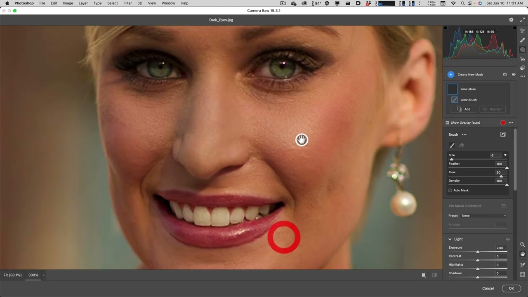Click the OK button

[x=511, y=288]
